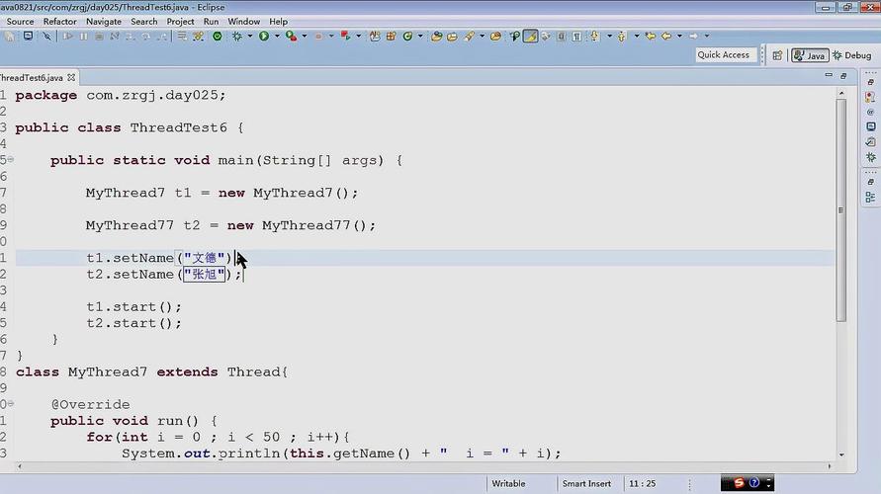
Task: Open the Navigate menu
Action: 104,22
